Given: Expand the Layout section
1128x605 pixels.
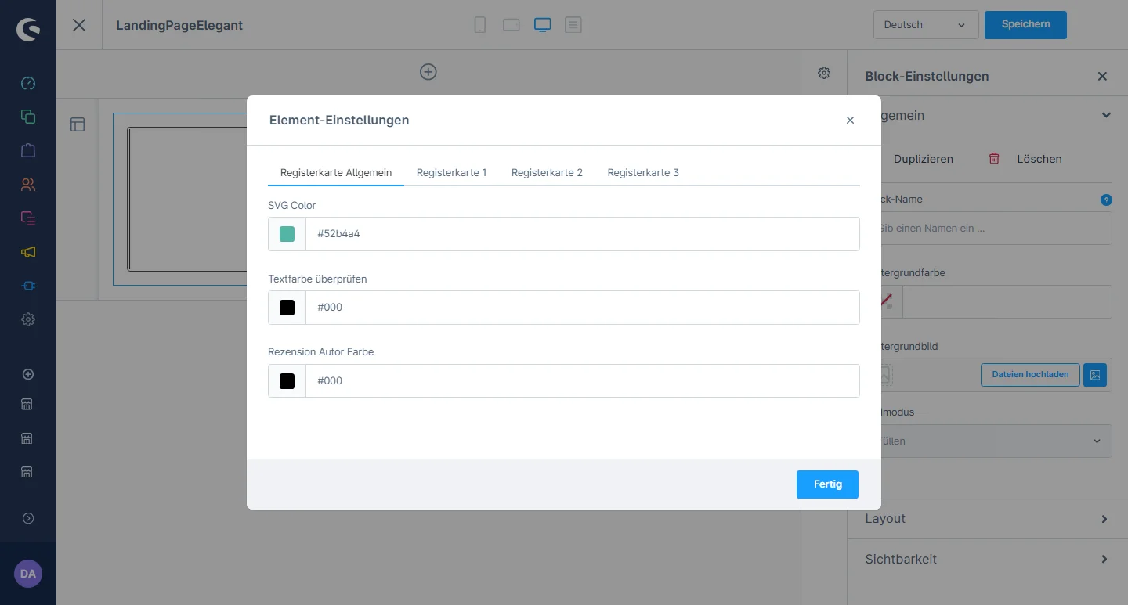Looking at the screenshot, I should pyautogui.click(x=987, y=519).
